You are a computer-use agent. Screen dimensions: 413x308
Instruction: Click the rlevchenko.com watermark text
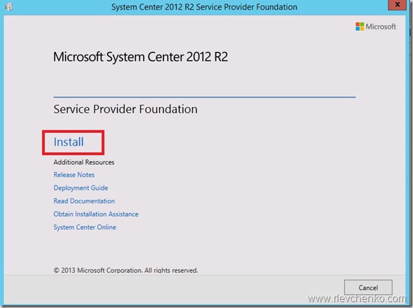point(357,299)
